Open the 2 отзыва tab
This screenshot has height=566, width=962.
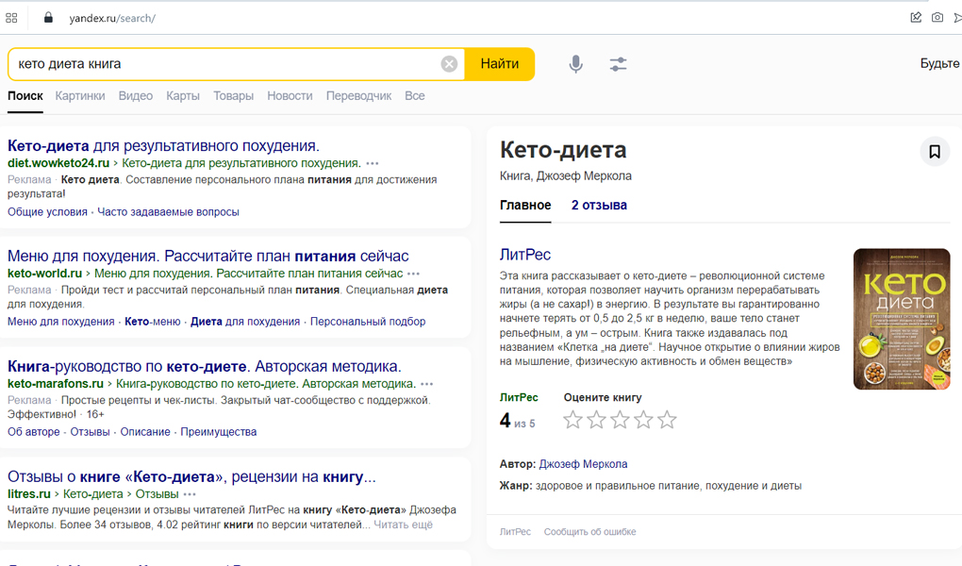click(x=599, y=205)
